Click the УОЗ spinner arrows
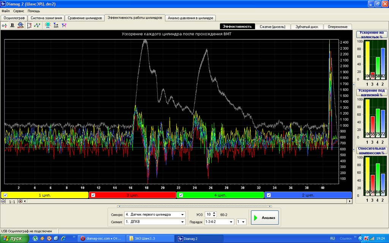Screen dimensions: 389x243 click(214, 215)
